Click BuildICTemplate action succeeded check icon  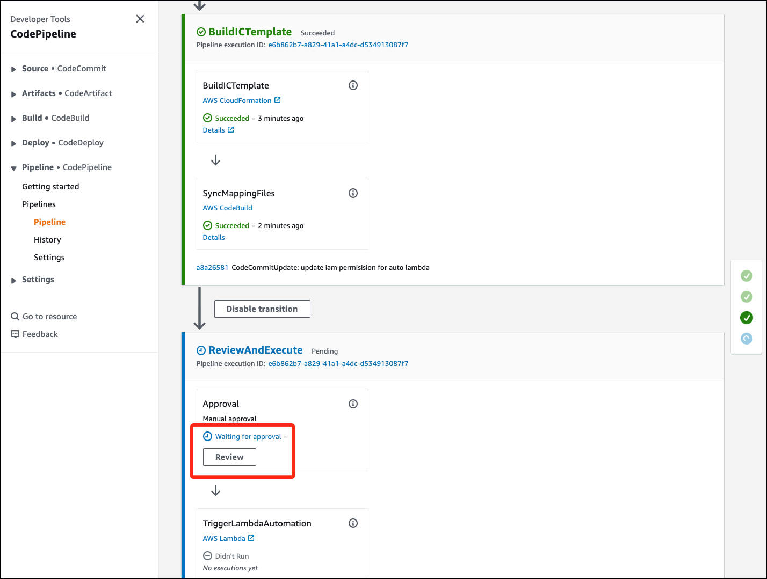tap(207, 118)
